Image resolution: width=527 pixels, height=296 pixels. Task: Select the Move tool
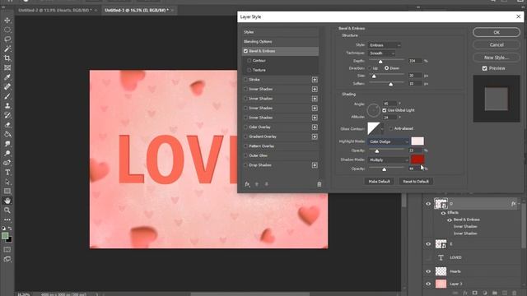[x=7, y=20]
